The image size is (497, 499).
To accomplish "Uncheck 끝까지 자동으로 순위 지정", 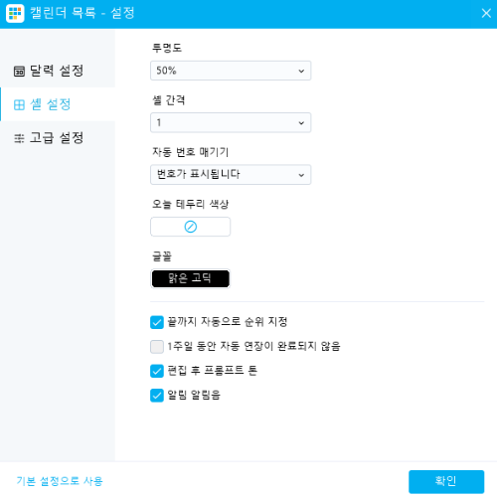I will (157, 322).
